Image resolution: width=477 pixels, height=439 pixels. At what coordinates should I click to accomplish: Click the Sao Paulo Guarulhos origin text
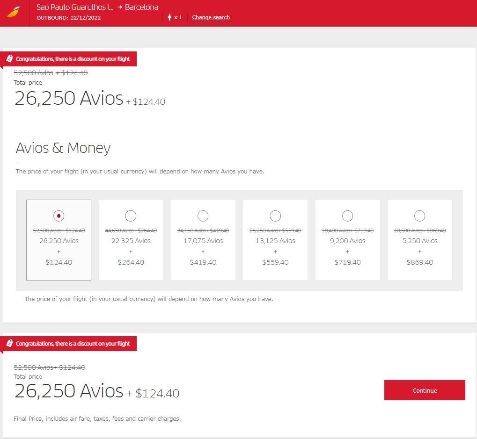[75, 7]
